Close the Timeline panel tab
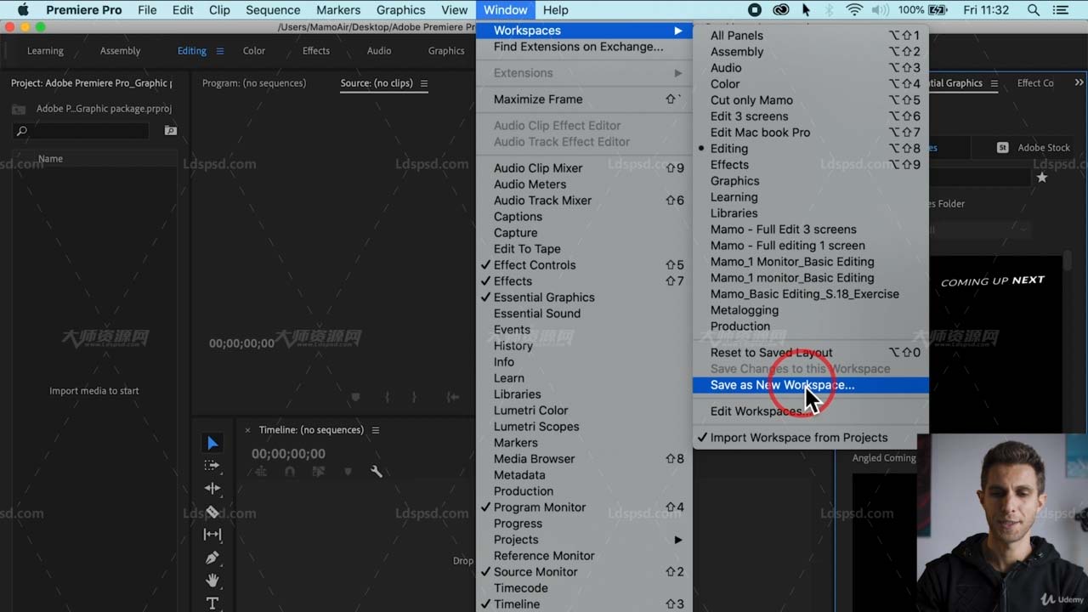 (248, 430)
